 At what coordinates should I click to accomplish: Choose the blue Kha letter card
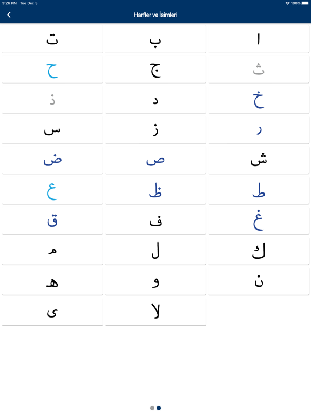click(259, 100)
